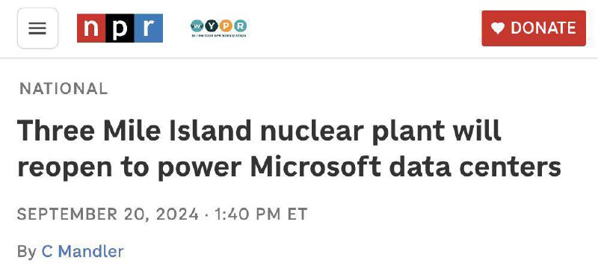Click the heart icon on Donate button
This screenshot has height=278, width=598.
point(498,28)
